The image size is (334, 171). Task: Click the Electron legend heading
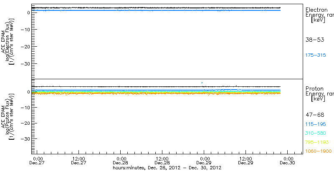coord(316,10)
